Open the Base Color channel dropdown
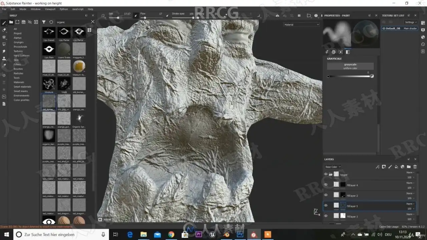 coord(333,167)
